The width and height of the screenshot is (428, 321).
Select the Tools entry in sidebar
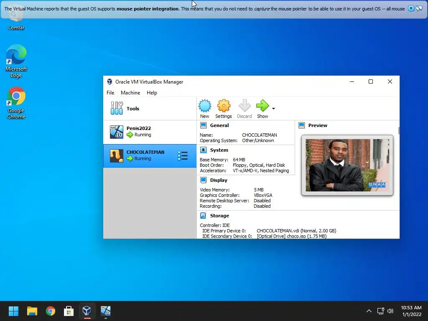150,109
